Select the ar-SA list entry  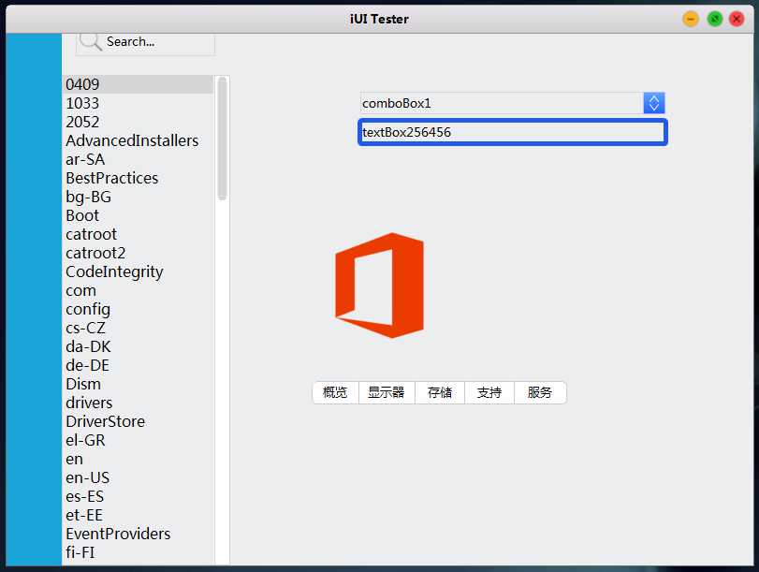138,159
